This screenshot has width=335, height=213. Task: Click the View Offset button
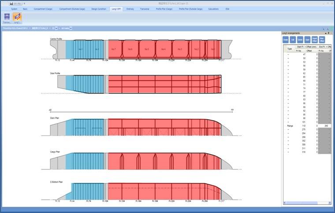coord(322,40)
